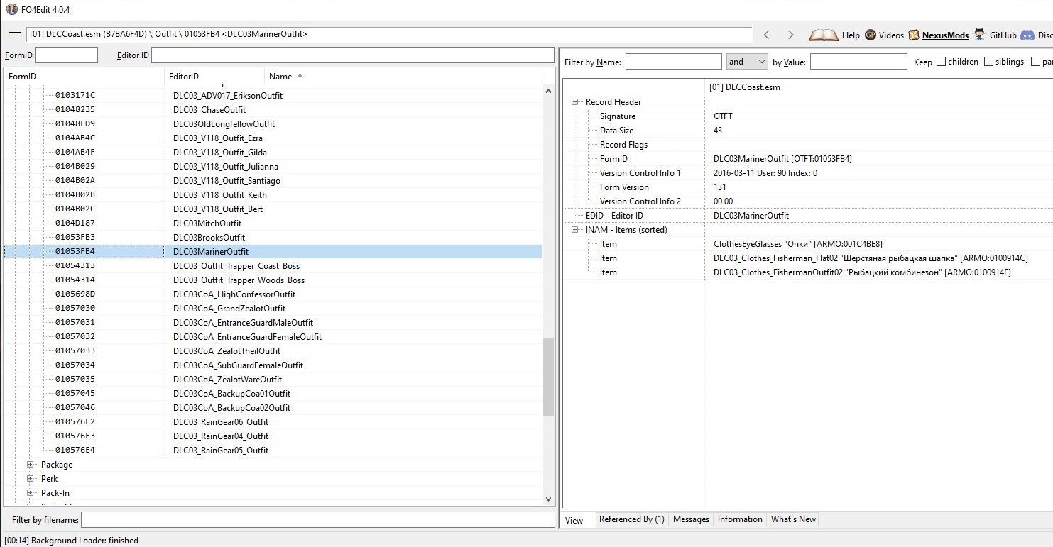The image size is (1053, 547).
Task: Expand the Package tree node
Action: point(31,465)
